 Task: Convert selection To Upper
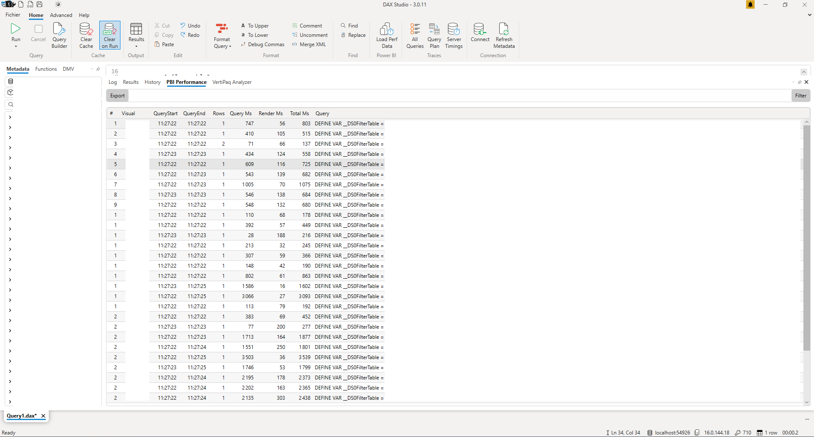click(255, 26)
